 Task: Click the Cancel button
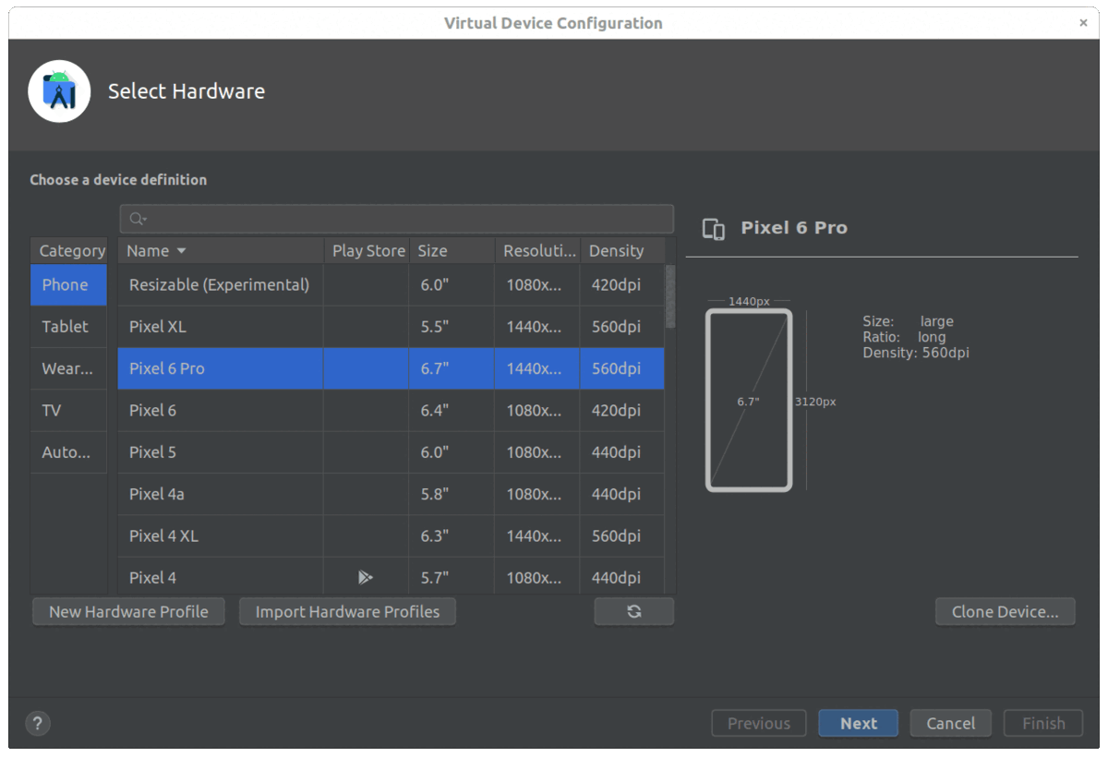click(950, 724)
